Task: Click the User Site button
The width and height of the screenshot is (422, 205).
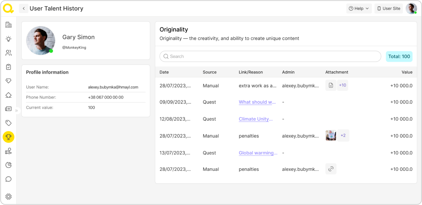Action: click(389, 9)
